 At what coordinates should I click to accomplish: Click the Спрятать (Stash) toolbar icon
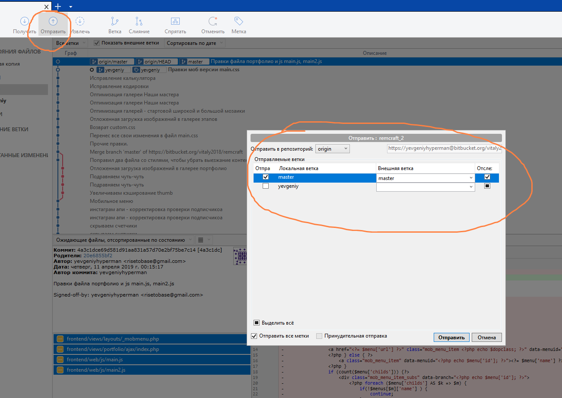click(175, 21)
